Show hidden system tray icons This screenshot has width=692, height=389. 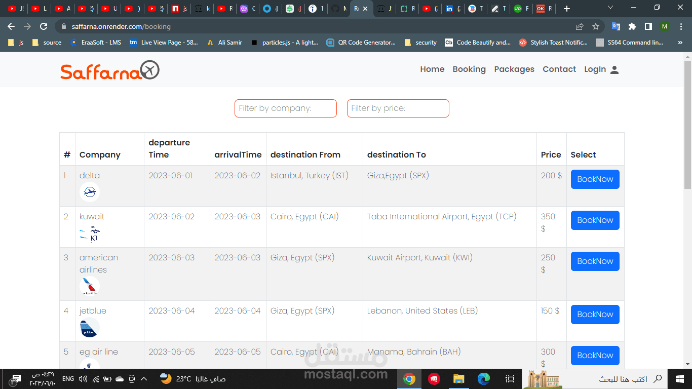pos(144,379)
